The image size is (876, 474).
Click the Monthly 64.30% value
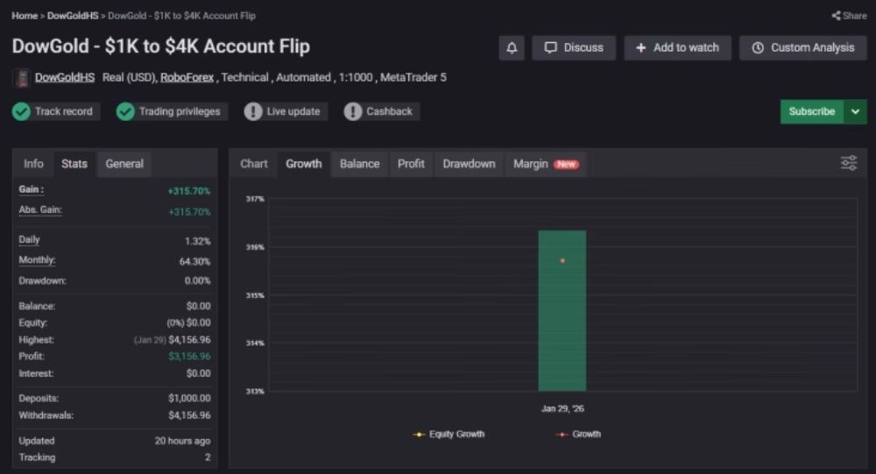pos(194,262)
